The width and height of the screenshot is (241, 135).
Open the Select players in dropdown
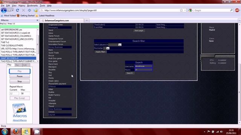pyautogui.click(x=120, y=45)
